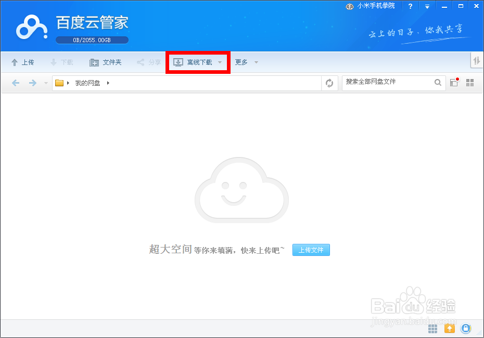Click the user avatar icon
This screenshot has width=484, height=338.
[349, 6]
